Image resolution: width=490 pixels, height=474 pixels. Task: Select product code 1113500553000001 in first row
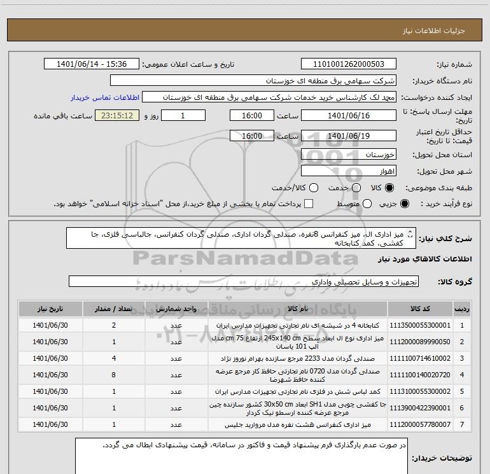coord(419,325)
